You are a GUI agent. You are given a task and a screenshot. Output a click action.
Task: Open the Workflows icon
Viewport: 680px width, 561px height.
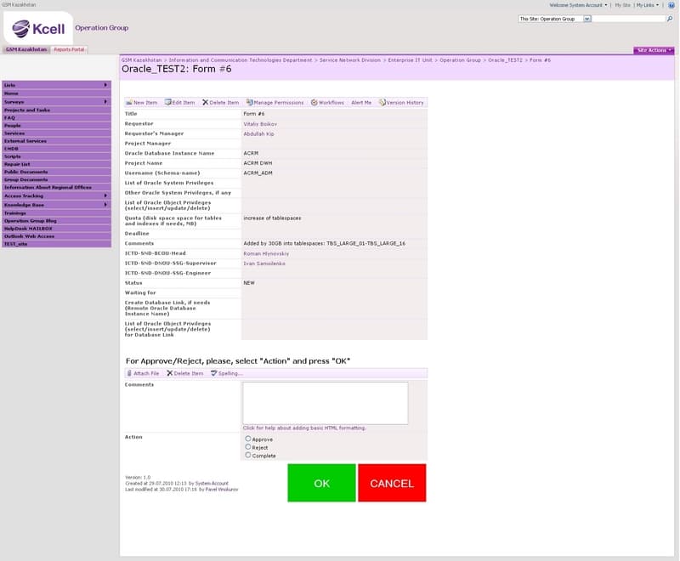click(x=314, y=102)
